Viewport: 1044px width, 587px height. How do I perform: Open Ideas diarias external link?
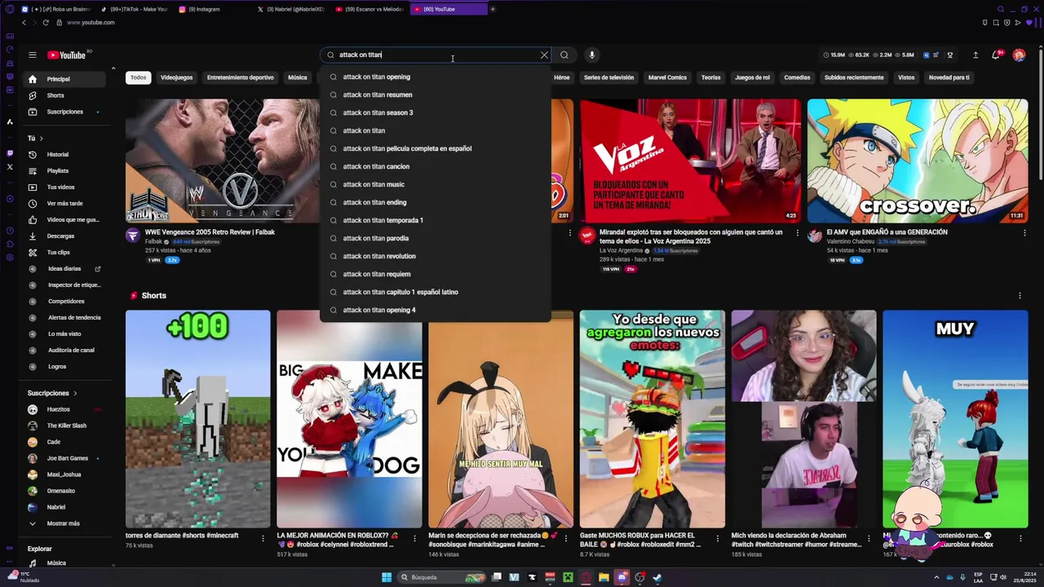(x=65, y=268)
